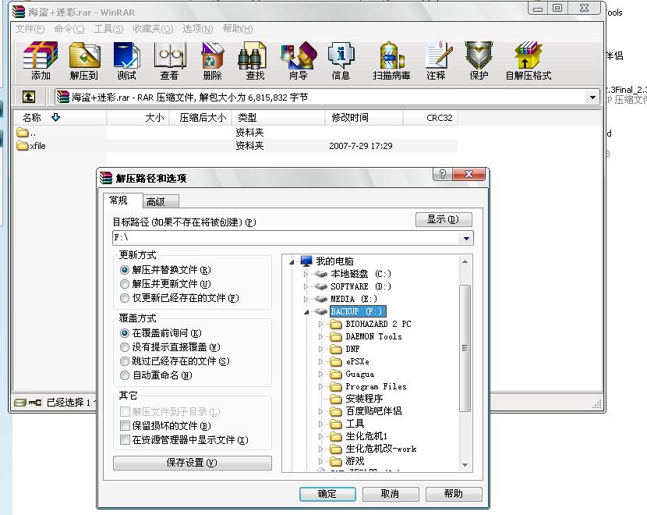
Task: Click the status bar key icon
Action: coord(35,403)
